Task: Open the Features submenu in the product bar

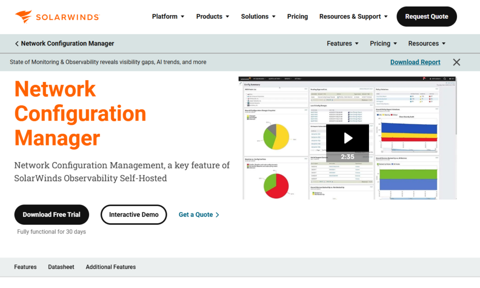Action: click(343, 44)
